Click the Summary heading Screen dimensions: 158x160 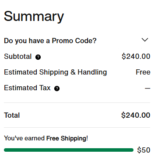pos(34,17)
